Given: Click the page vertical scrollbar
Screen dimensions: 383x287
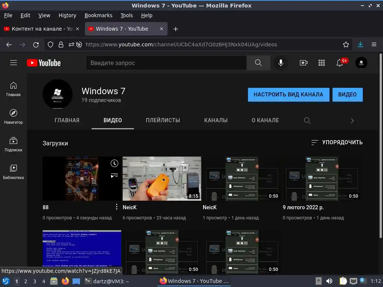Looking at the screenshot, I should (380, 146).
